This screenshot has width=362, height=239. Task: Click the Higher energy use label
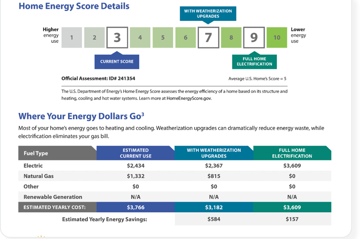(51, 35)
